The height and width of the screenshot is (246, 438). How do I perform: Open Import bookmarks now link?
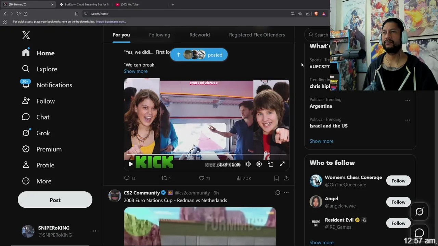(111, 22)
